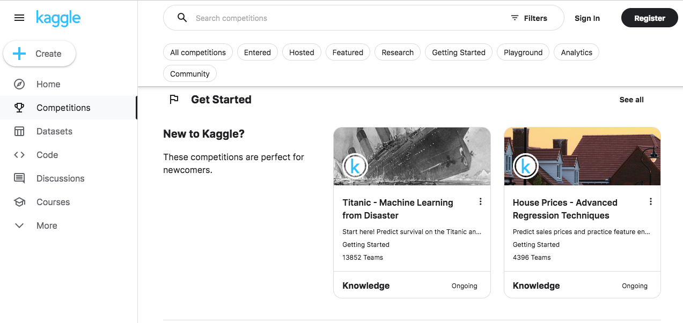This screenshot has height=323, width=683.
Task: Click the Titanic sinking ship thumbnail
Action: pyautogui.click(x=412, y=156)
